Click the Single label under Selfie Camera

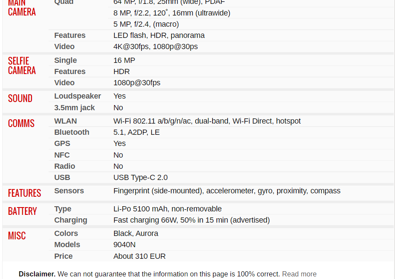coord(65,60)
